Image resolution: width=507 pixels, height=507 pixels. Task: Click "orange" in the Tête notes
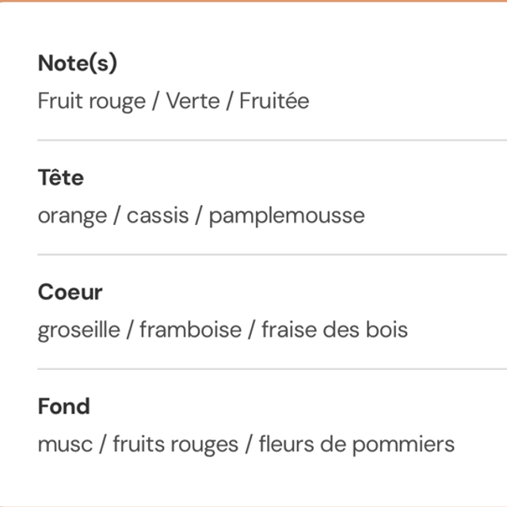[x=72, y=215]
